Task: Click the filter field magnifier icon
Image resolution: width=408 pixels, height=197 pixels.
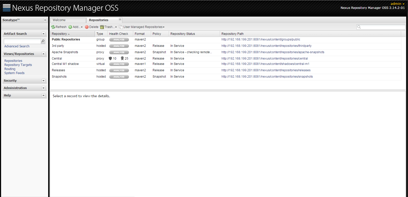Action: 359,27
